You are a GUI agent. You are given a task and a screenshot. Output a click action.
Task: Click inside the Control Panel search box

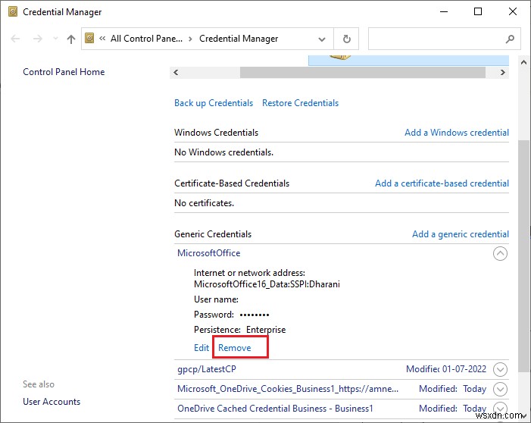click(436, 39)
